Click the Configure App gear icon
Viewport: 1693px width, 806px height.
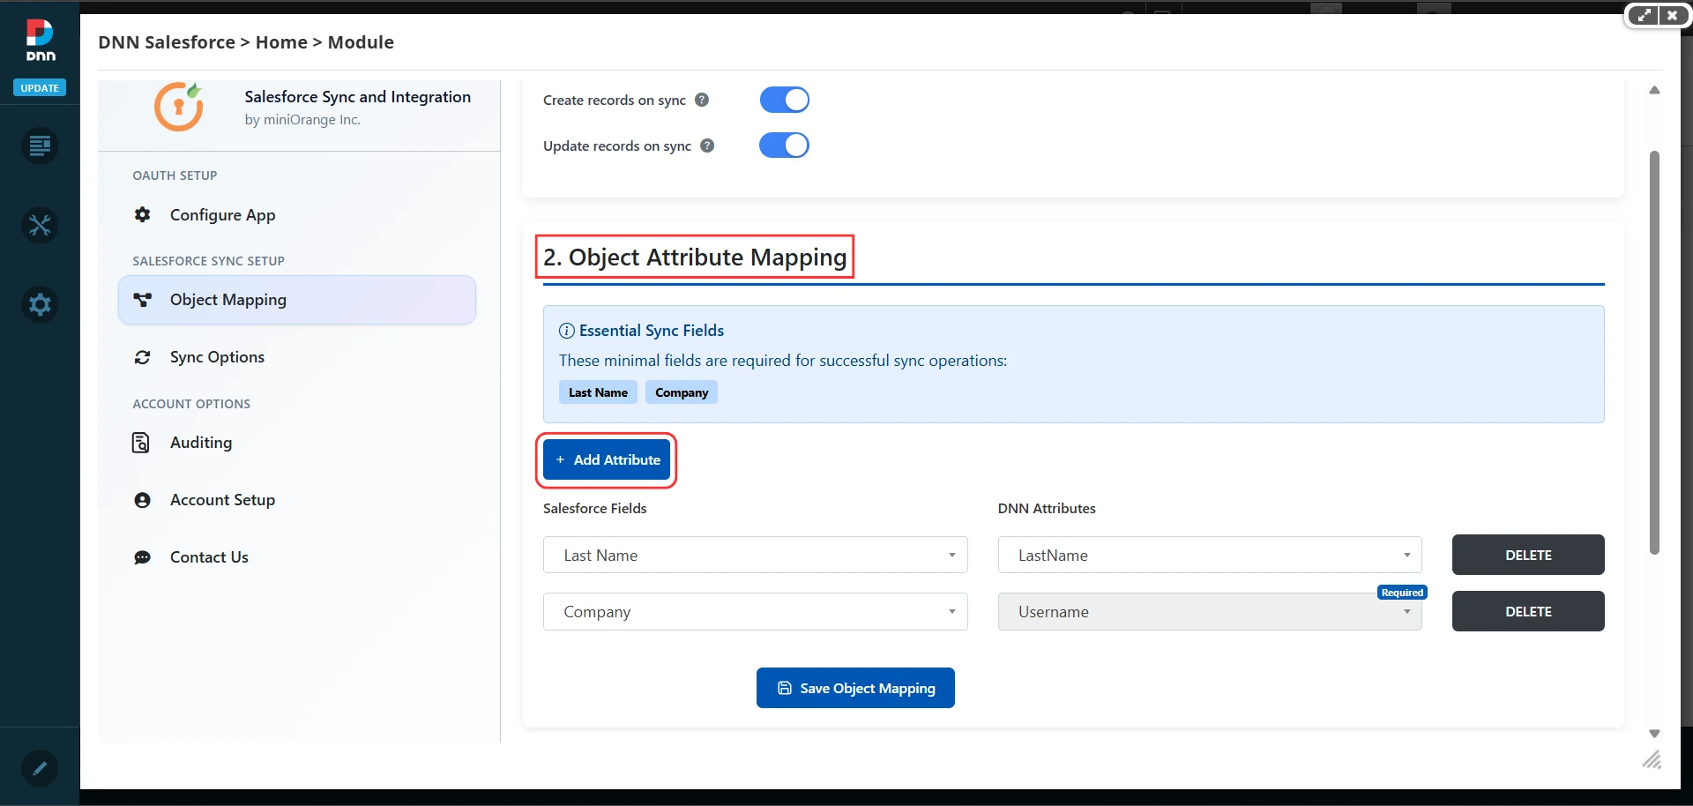[142, 214]
